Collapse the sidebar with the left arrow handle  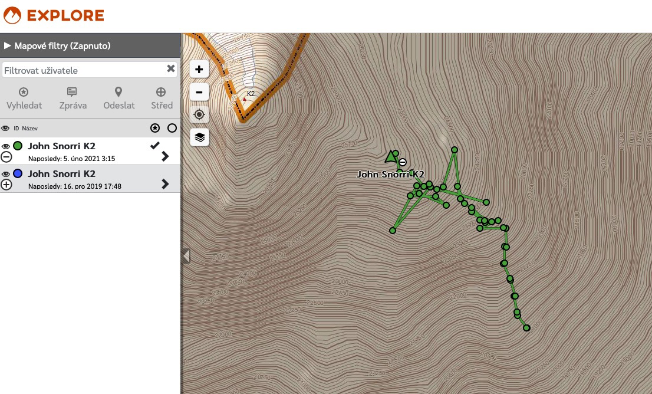tap(186, 255)
